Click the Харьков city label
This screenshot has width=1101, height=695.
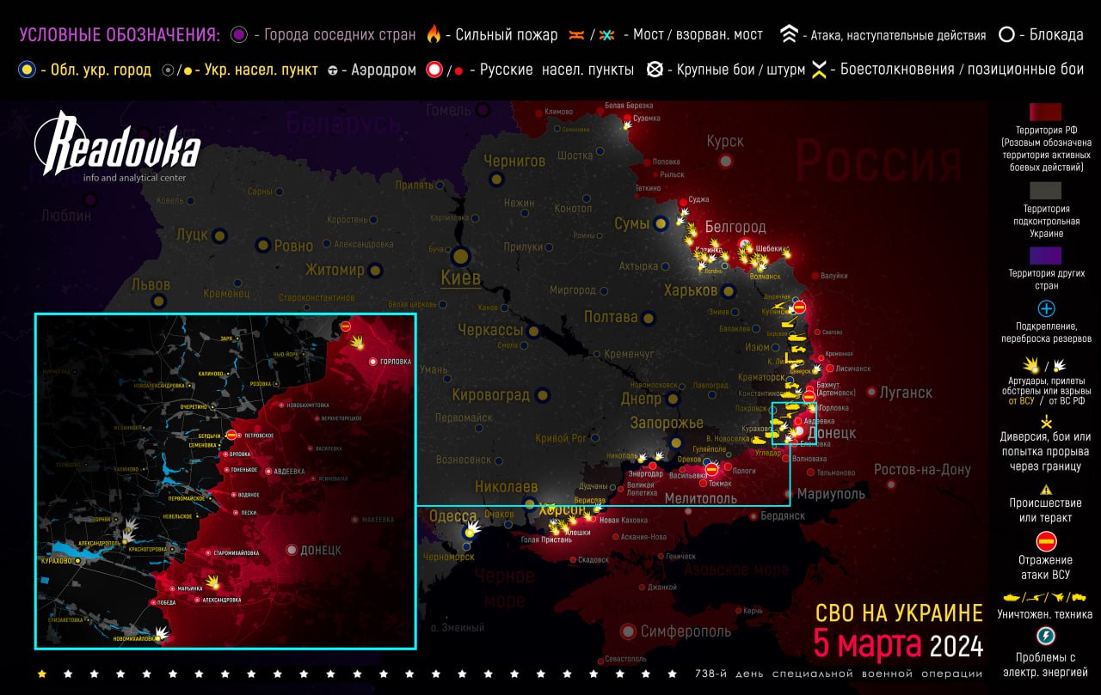tap(691, 290)
